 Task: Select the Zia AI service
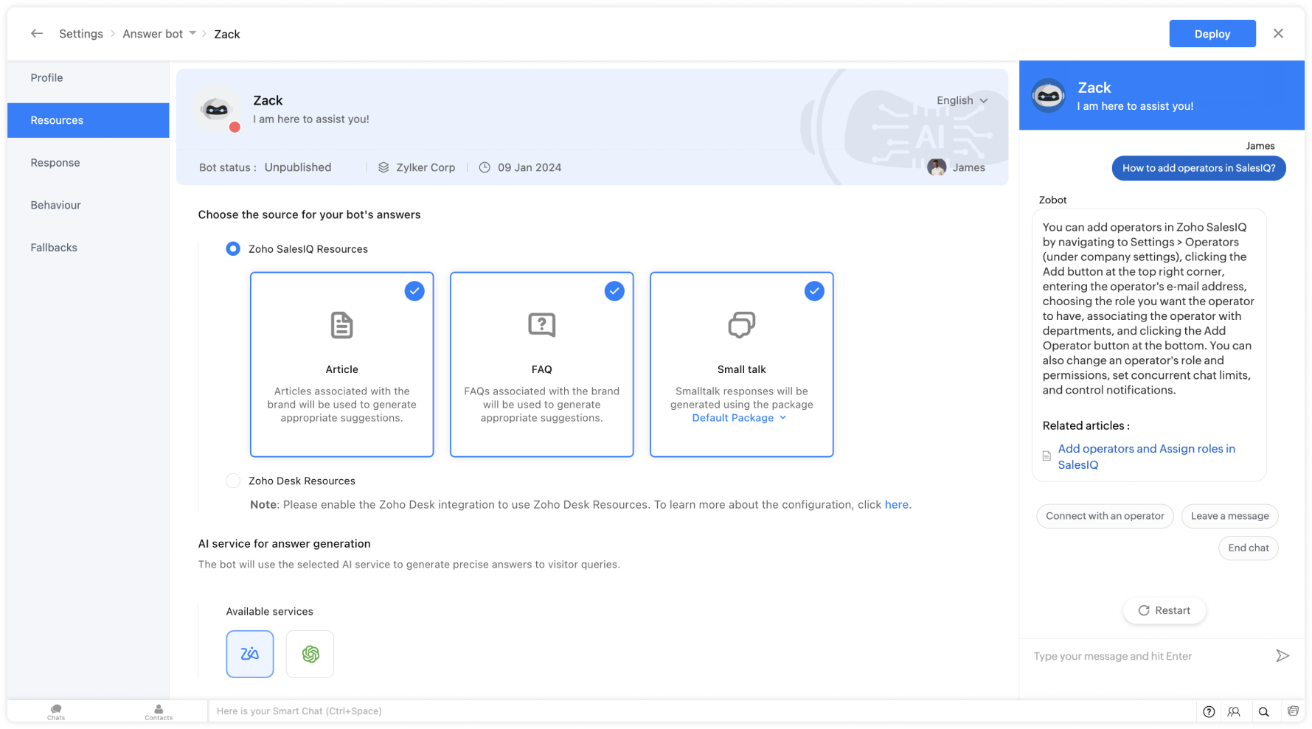coord(250,654)
